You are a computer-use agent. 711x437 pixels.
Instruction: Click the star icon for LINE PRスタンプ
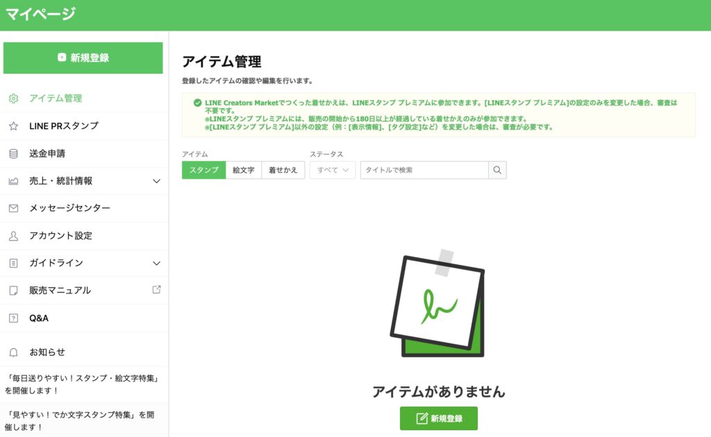pos(14,126)
